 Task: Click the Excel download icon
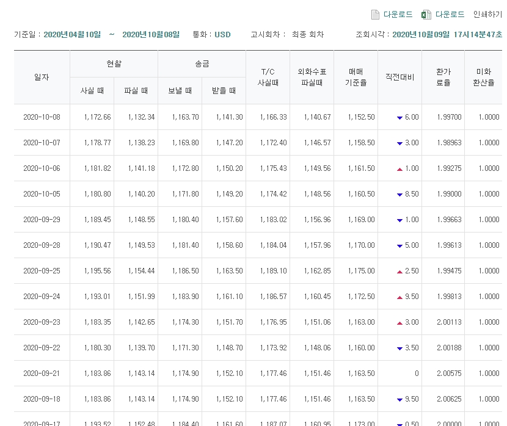(x=426, y=15)
